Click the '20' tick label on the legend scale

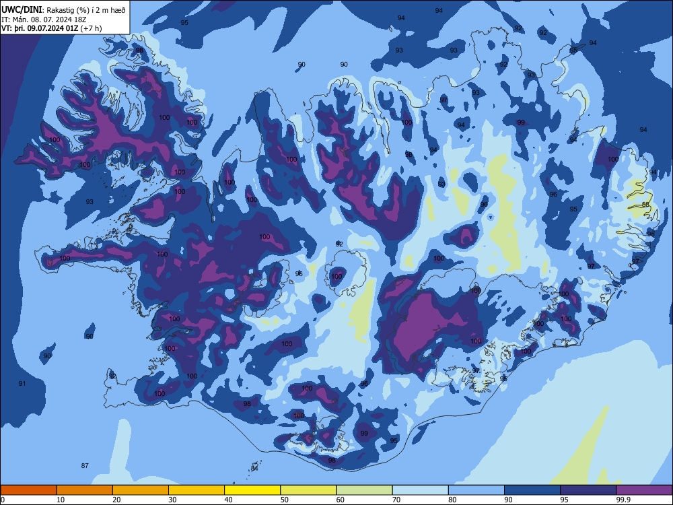(x=116, y=500)
